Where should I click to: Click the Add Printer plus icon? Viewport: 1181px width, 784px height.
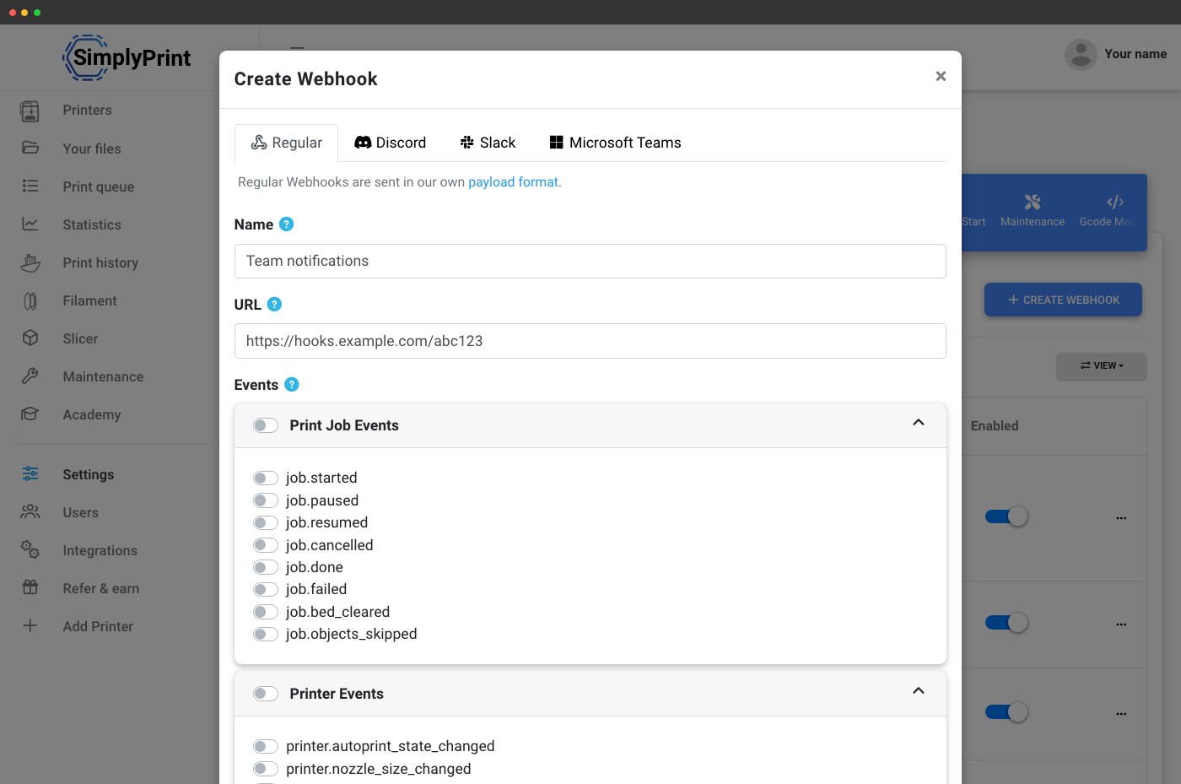pyautogui.click(x=30, y=625)
